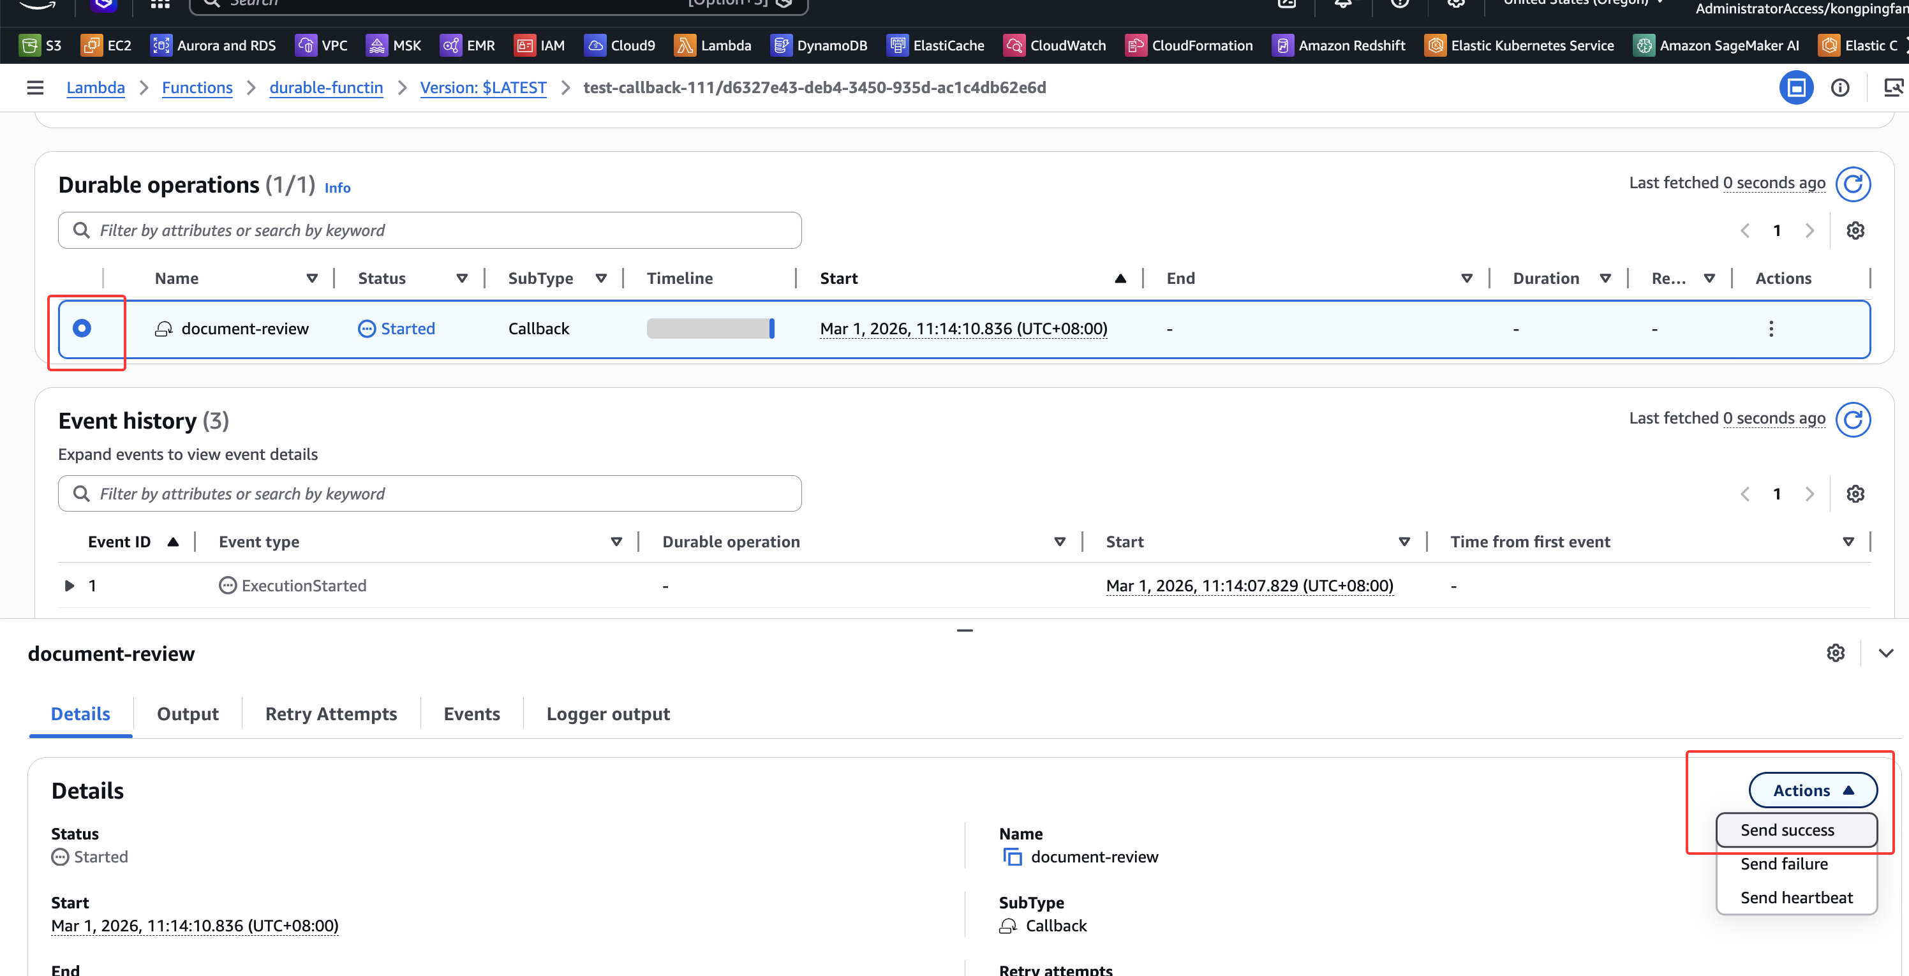Click the Lambda service shortcut icon
This screenshot has height=976, width=1909.
(x=684, y=45)
